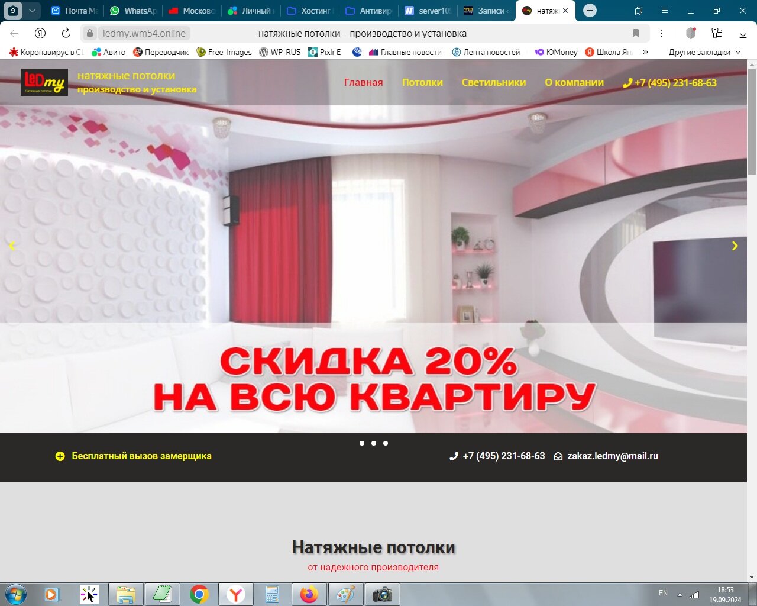This screenshot has height=606, width=757.
Task: Open the ЮMoney bookmark
Action: (x=556, y=52)
